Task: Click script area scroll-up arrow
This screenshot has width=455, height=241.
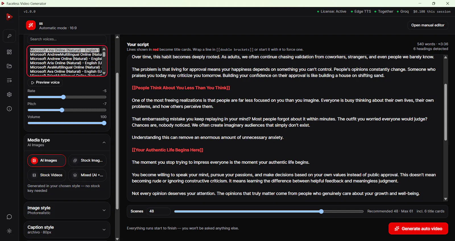Action: tap(446, 57)
